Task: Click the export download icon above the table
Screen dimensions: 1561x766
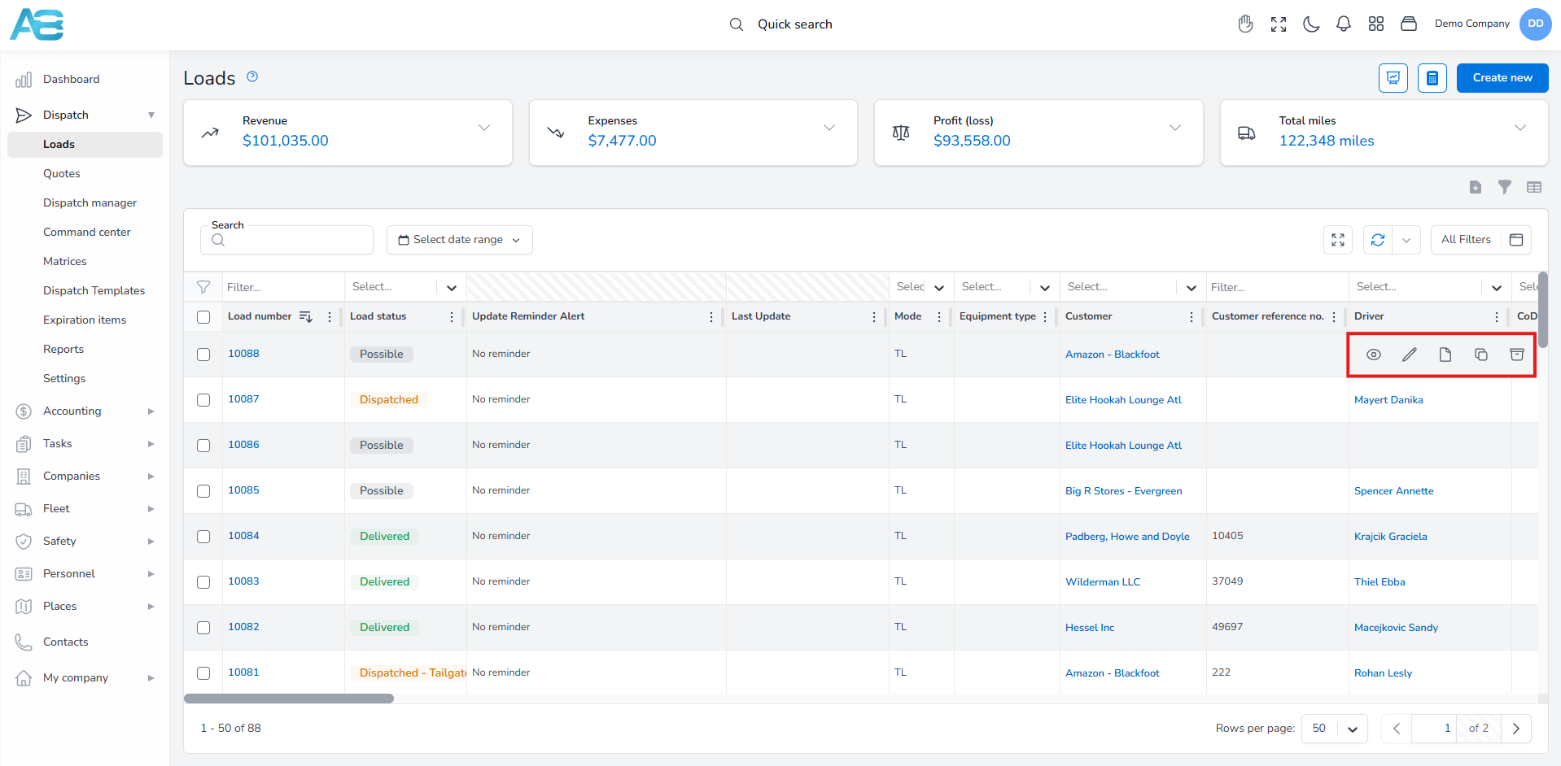Action: click(x=1476, y=187)
